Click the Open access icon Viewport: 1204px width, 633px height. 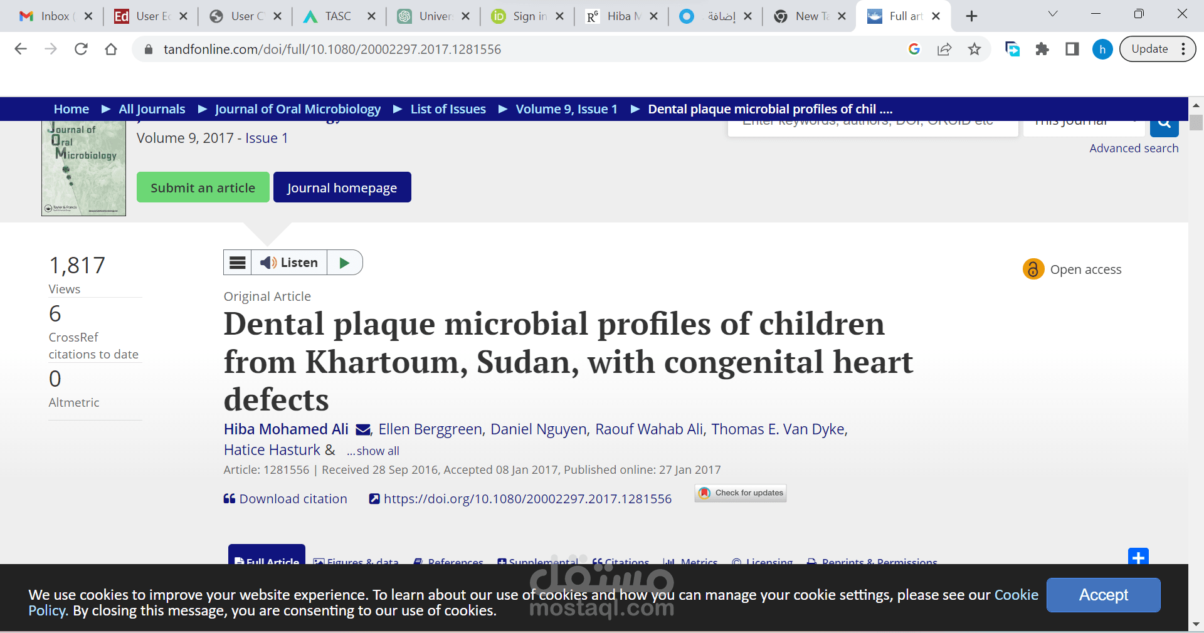(x=1033, y=269)
